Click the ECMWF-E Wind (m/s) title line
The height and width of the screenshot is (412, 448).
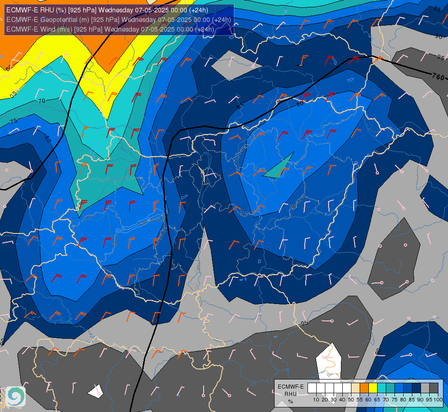click(x=110, y=29)
